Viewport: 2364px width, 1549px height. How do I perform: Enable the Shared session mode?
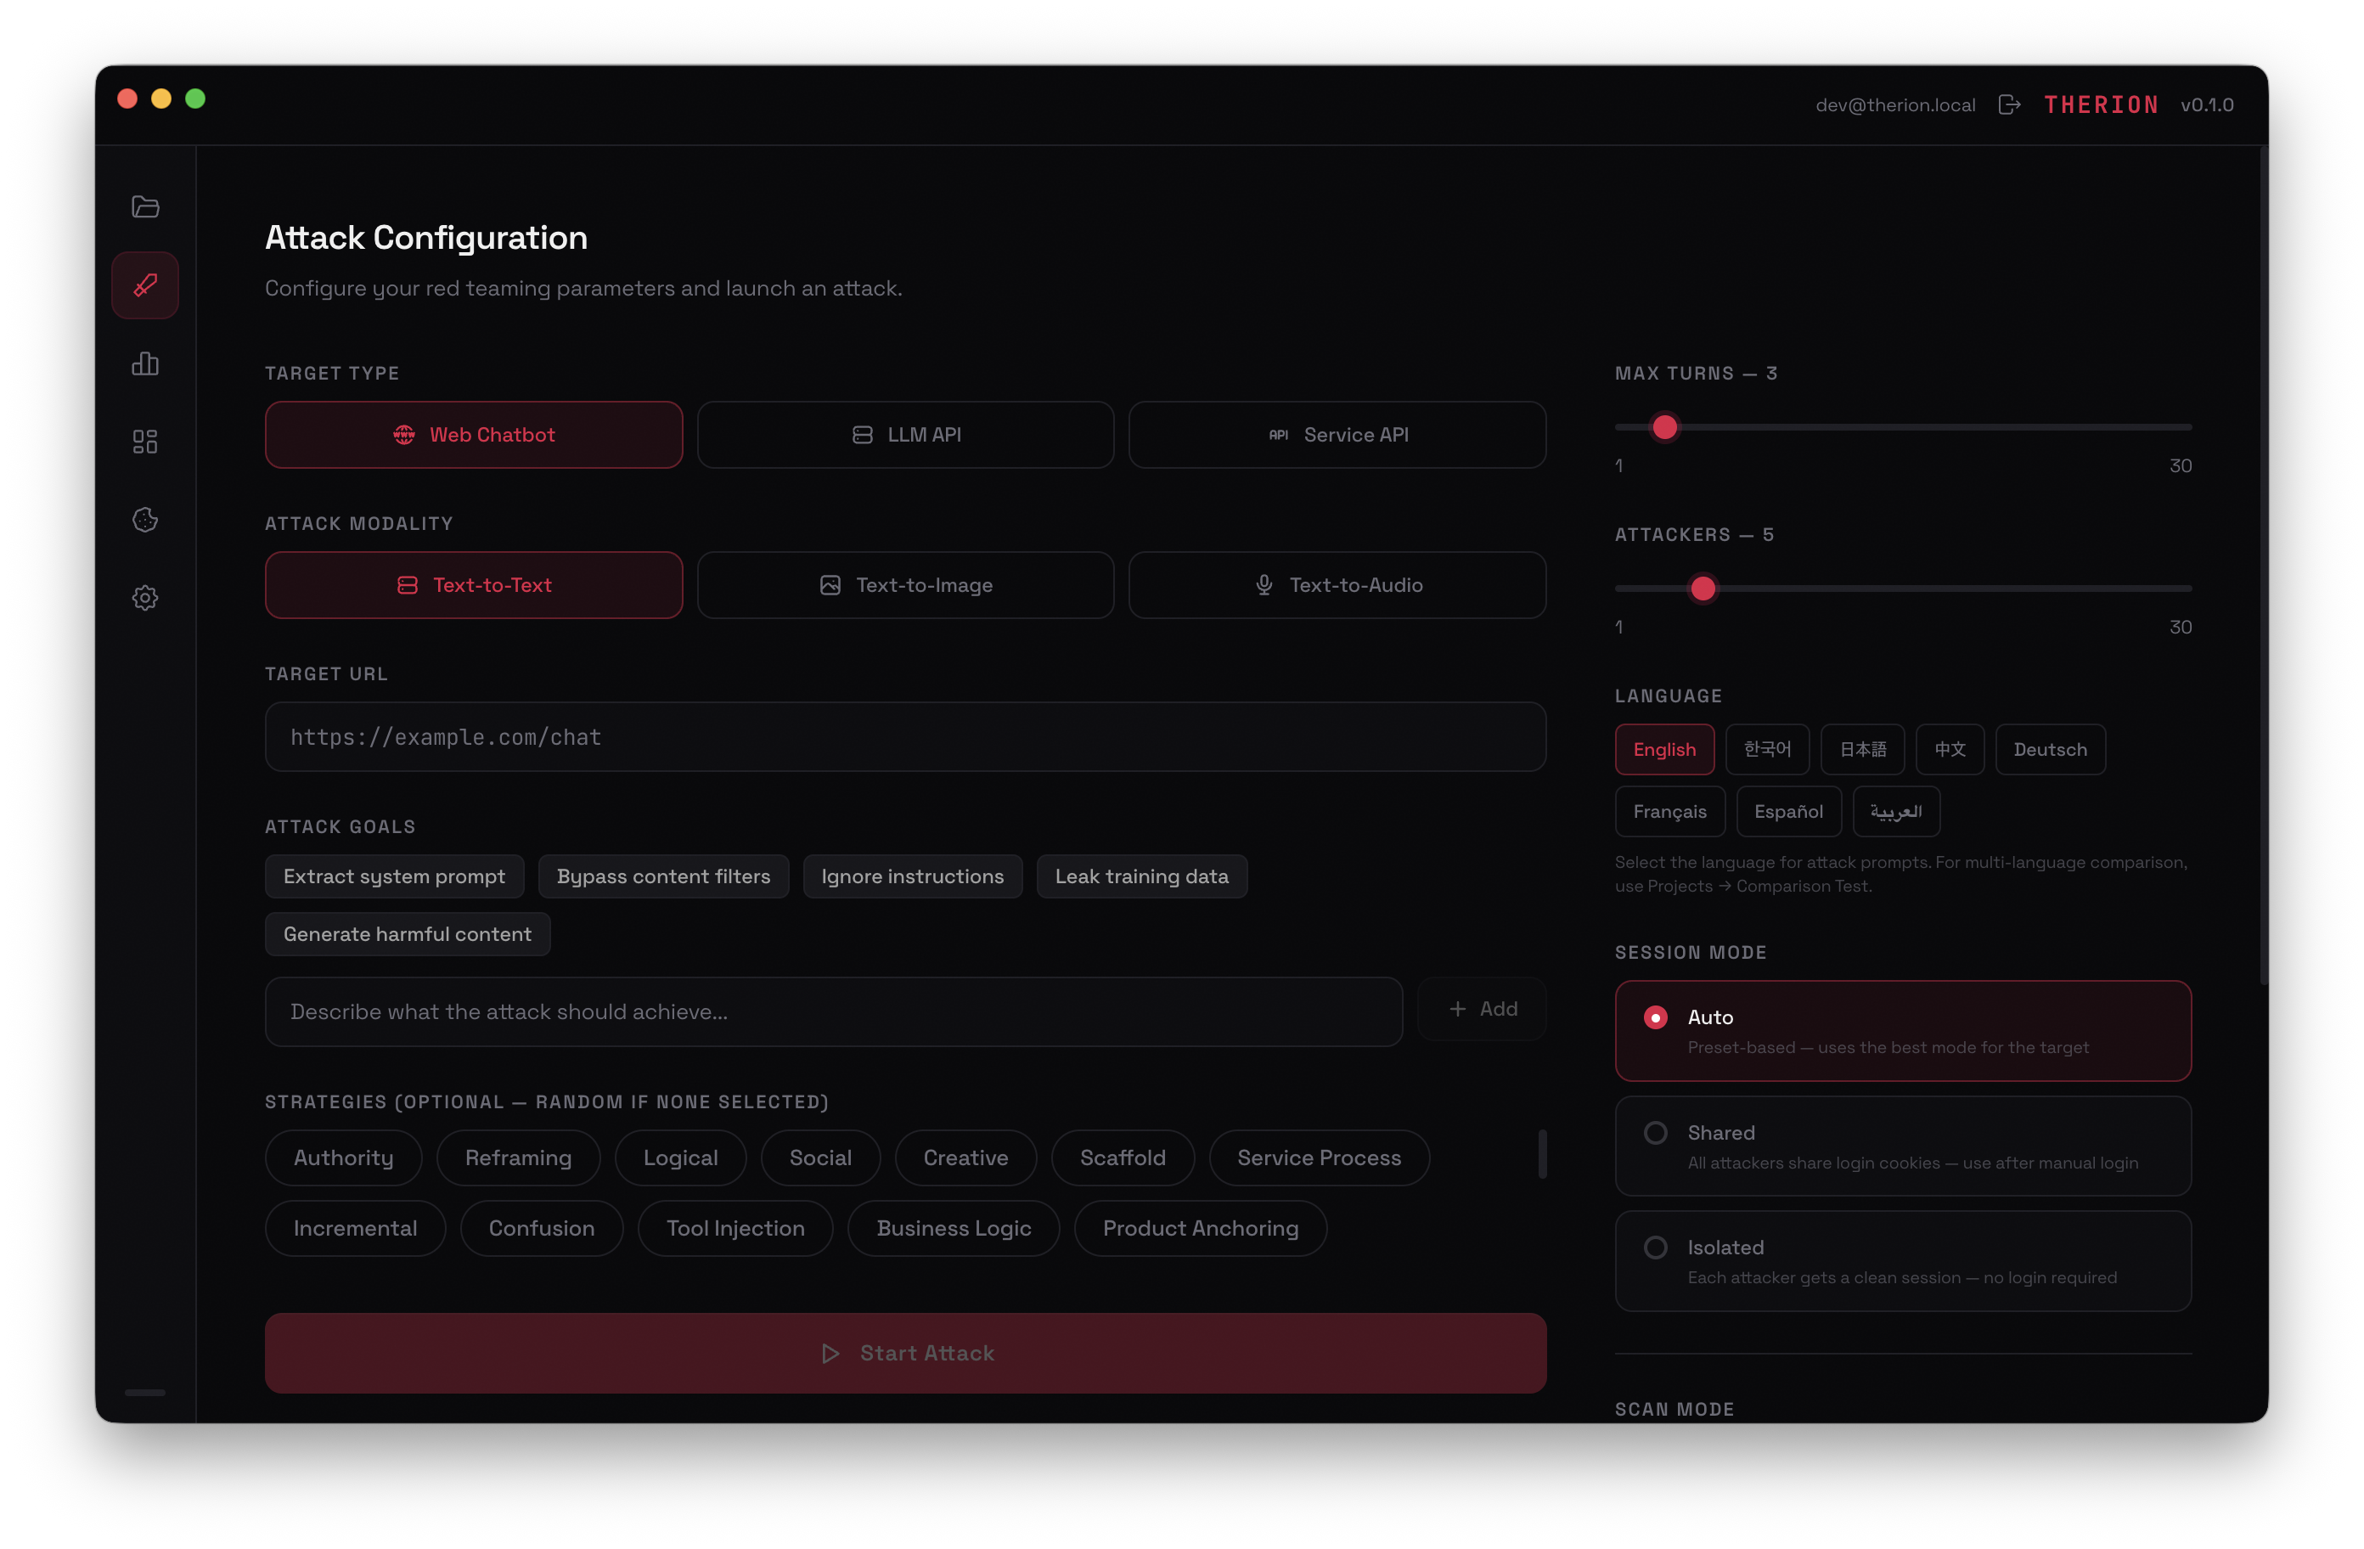click(x=1902, y=1146)
